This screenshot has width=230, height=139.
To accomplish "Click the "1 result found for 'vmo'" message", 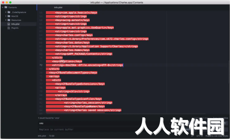I will [49, 118].
